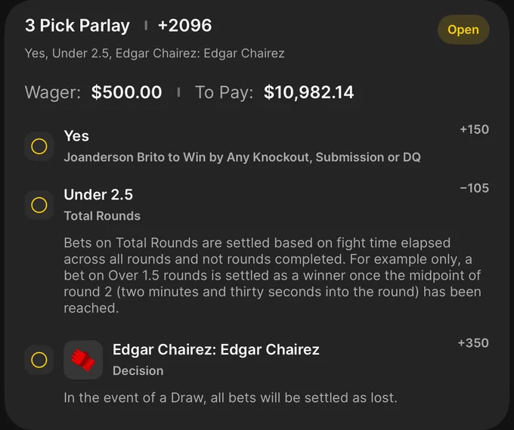Click the $500.00 wager amount
The image size is (514, 430).
126,92
